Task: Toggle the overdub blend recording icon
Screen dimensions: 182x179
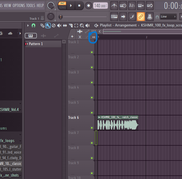Action: tap(141, 5)
